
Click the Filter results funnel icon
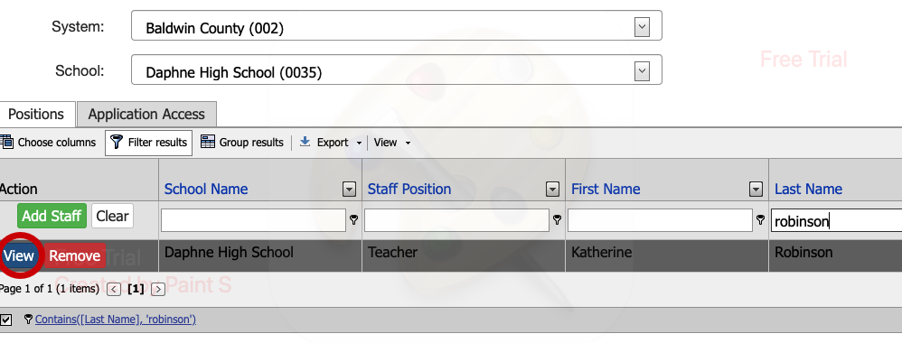(x=117, y=142)
